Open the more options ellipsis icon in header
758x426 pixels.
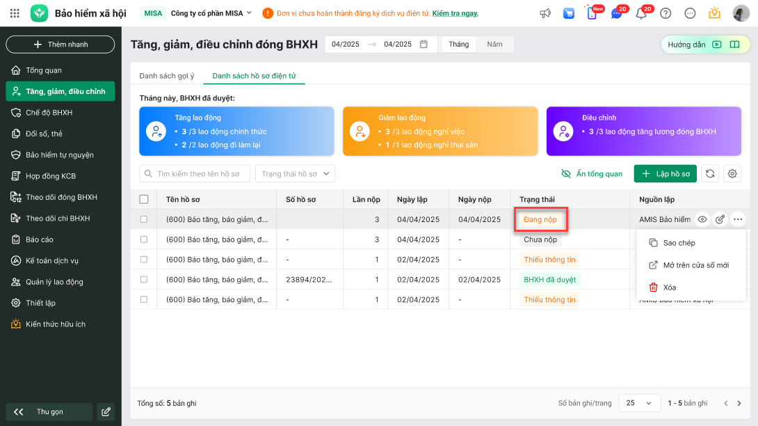pos(690,13)
